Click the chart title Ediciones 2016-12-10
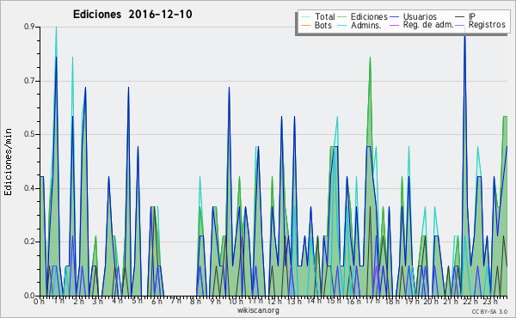This screenshot has height=318, width=516. pos(132,15)
